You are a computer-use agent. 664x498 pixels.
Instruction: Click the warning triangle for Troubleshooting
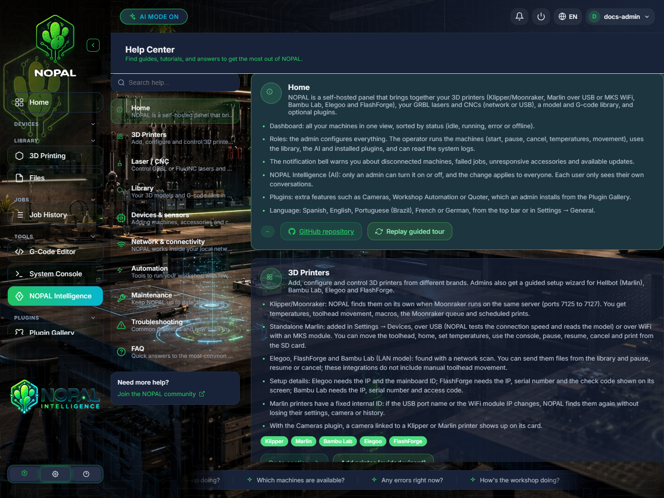tap(121, 325)
